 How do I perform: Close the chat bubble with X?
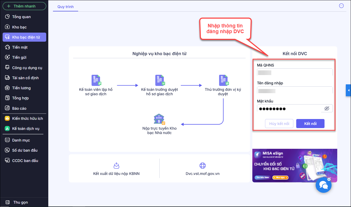[329, 179]
